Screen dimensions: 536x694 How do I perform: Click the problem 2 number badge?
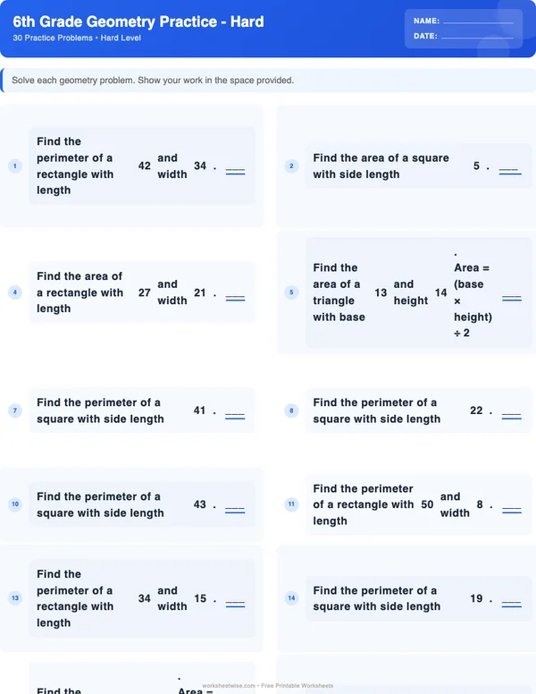click(x=291, y=165)
